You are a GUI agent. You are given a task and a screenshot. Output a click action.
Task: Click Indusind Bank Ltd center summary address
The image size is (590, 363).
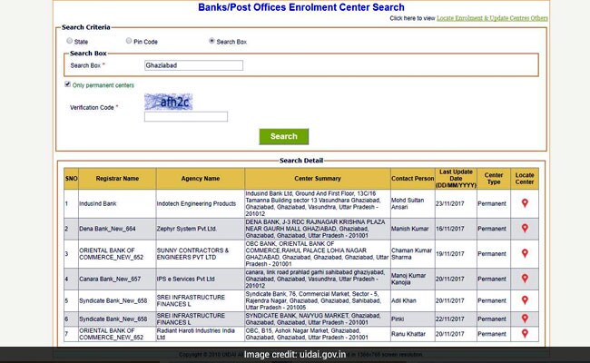click(x=318, y=203)
